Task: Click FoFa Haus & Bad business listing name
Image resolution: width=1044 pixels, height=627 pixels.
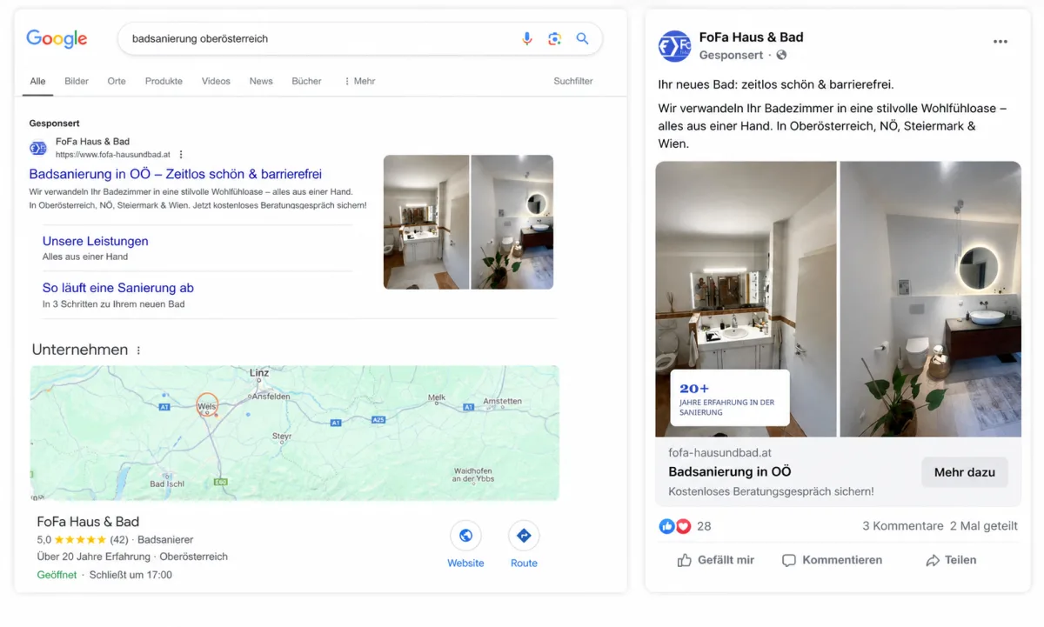Action: (88, 522)
